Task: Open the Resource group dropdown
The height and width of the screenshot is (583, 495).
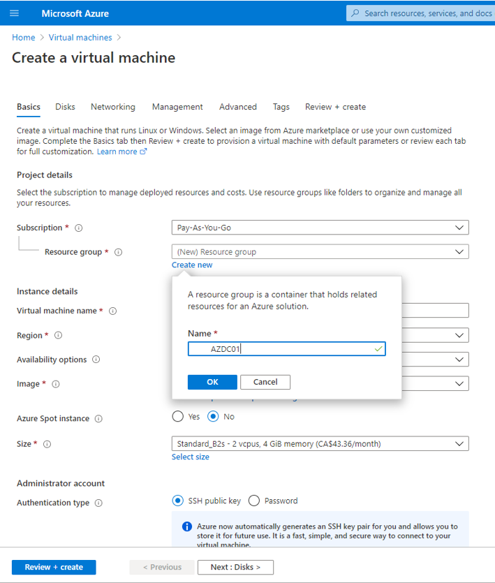Action: tap(320, 252)
